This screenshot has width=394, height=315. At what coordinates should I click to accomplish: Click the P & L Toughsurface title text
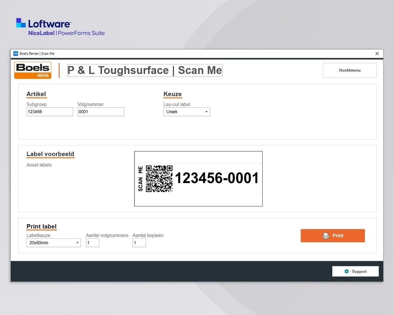pos(144,70)
